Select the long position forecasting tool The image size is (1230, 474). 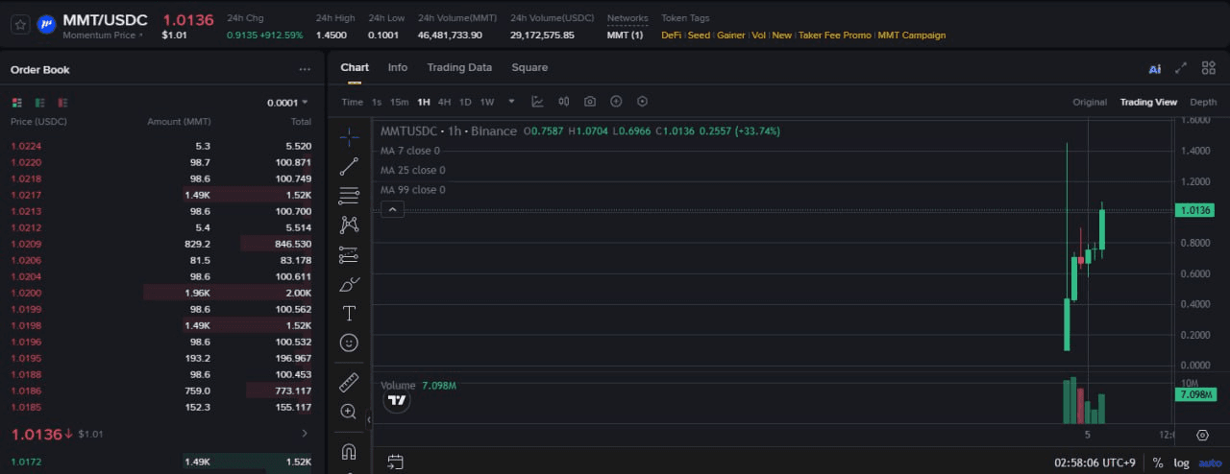(349, 255)
